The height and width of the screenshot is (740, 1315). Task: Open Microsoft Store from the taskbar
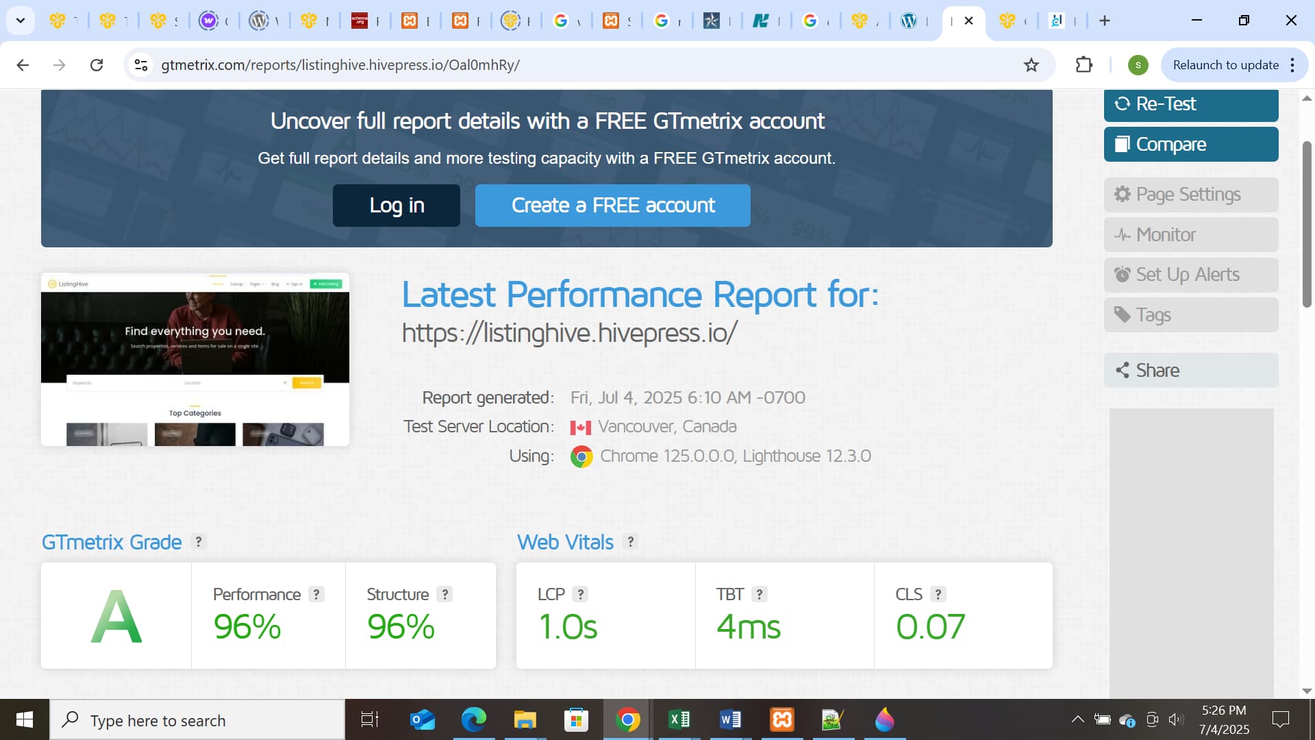(x=577, y=720)
